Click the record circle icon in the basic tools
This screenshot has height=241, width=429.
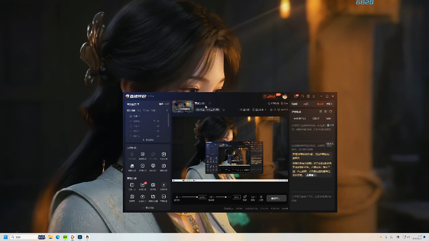click(x=143, y=197)
